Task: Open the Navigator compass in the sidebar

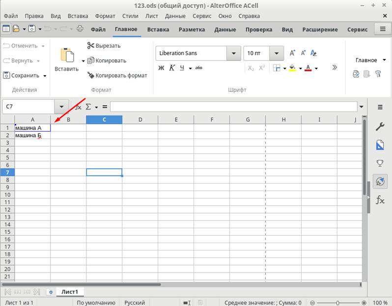Action: [380, 181]
